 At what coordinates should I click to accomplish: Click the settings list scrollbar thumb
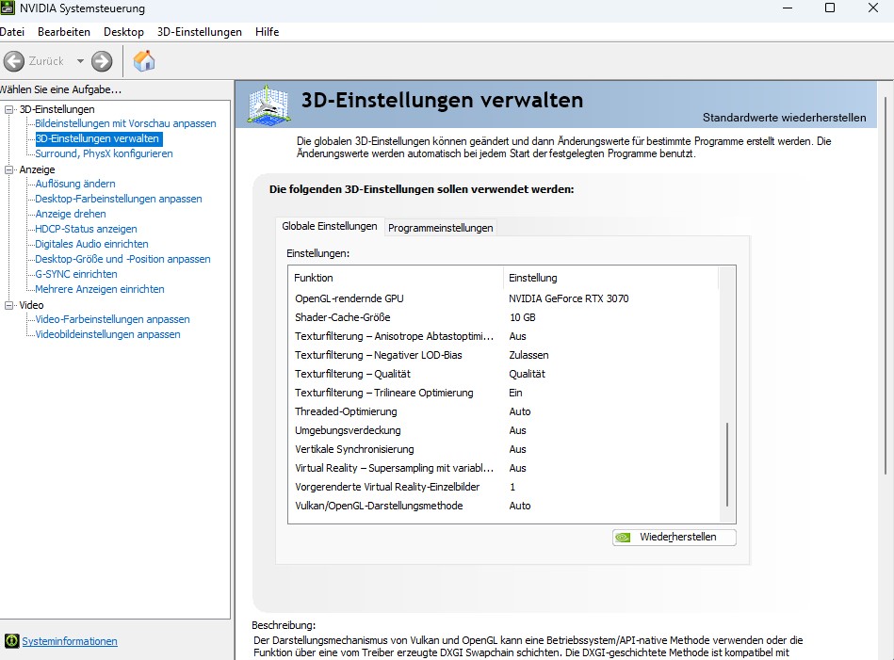pos(727,464)
